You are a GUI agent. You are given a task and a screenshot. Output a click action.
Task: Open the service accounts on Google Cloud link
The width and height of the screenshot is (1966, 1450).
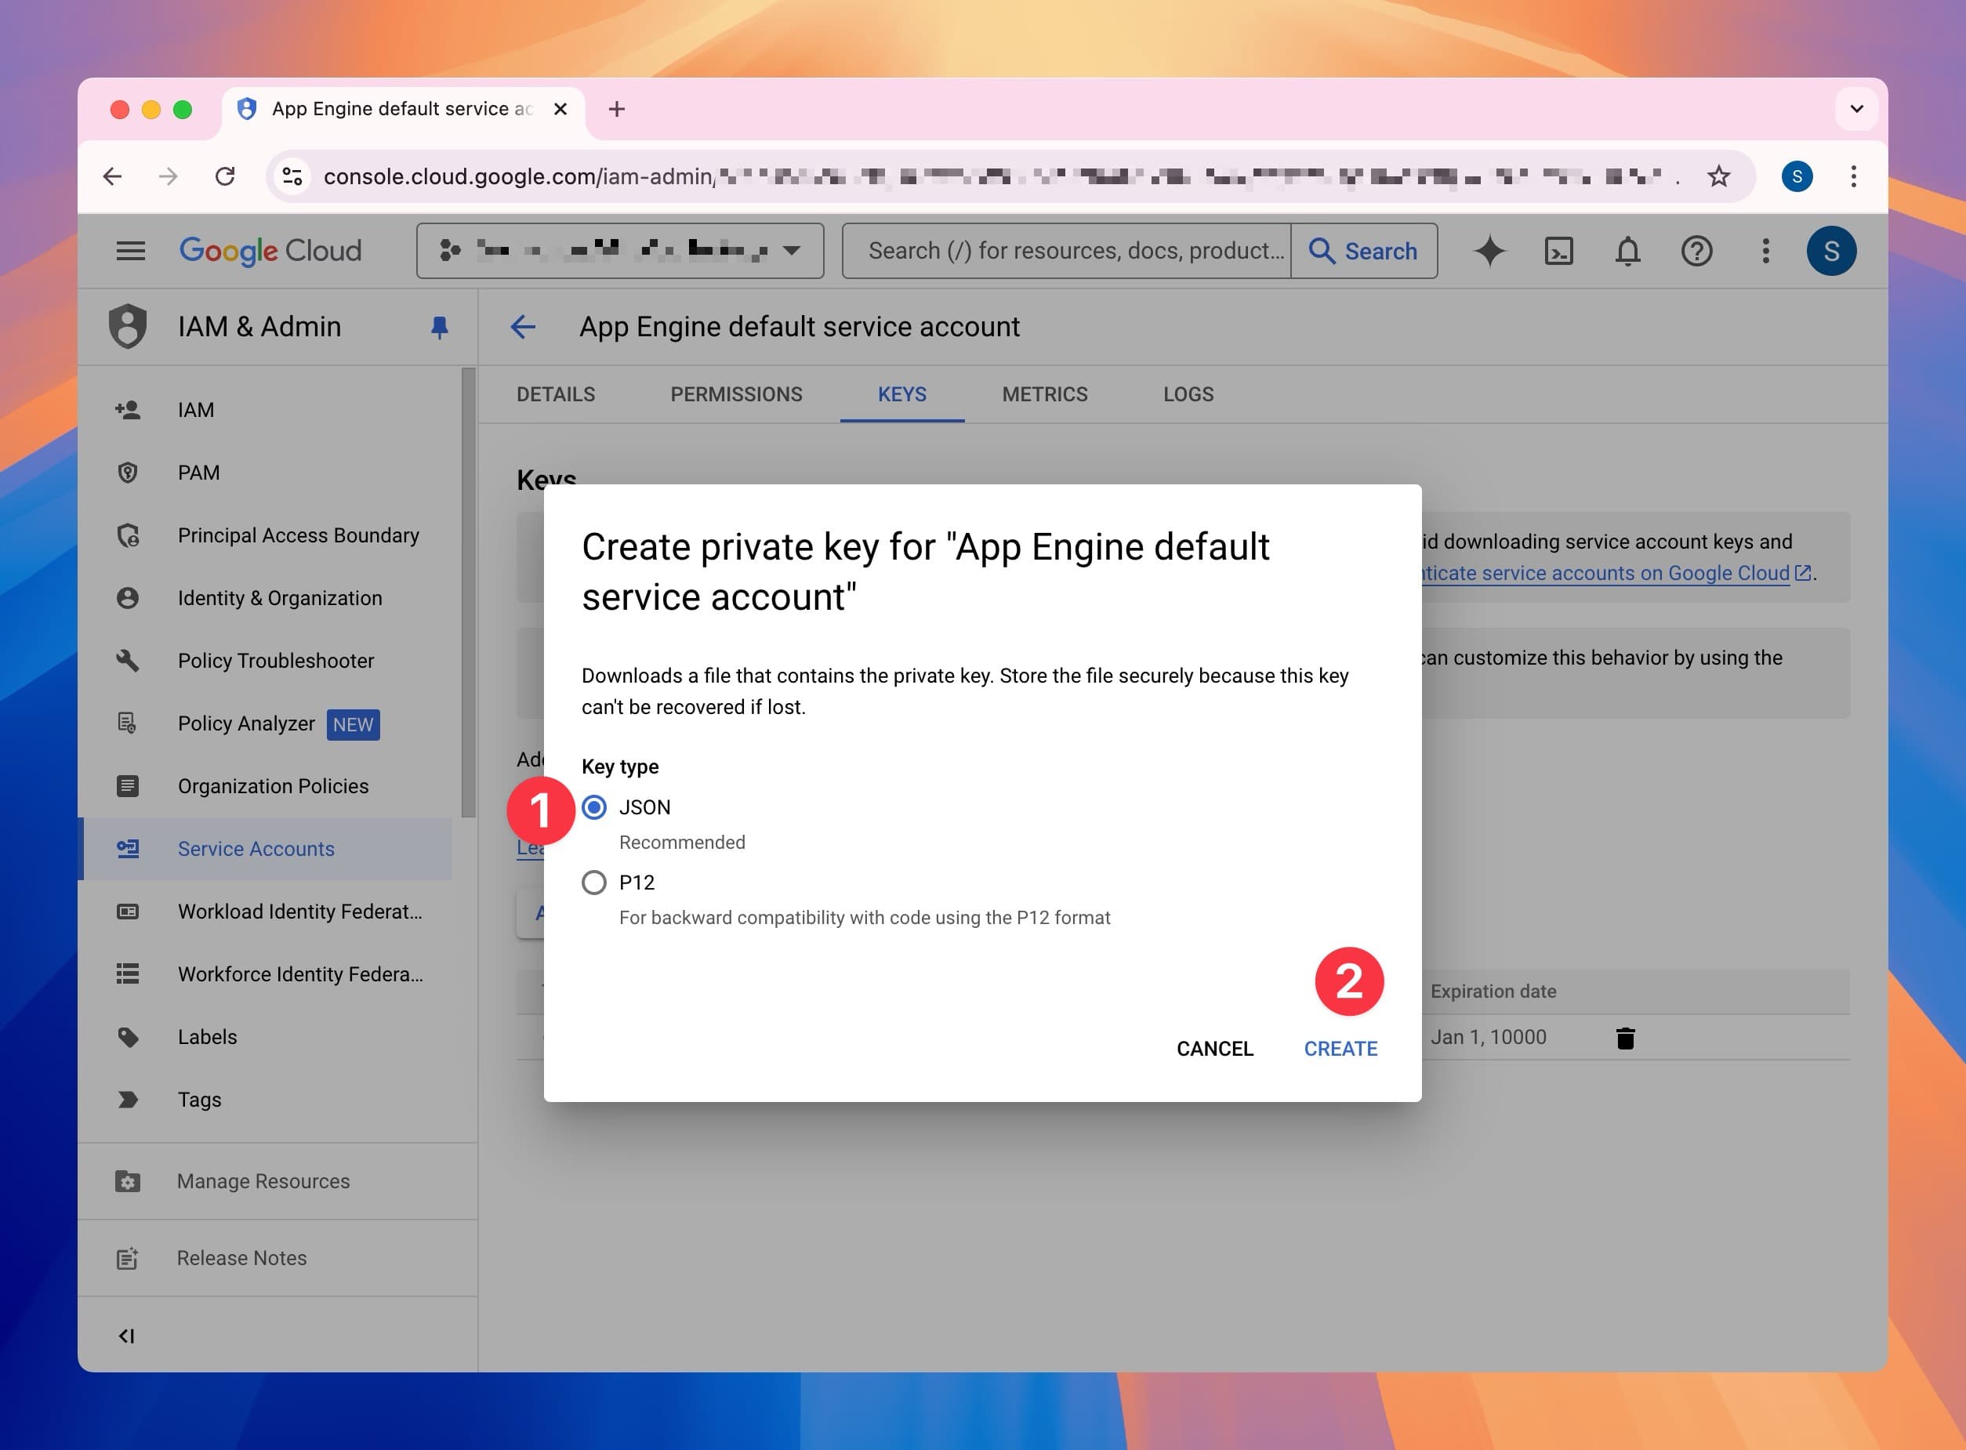click(x=1615, y=573)
